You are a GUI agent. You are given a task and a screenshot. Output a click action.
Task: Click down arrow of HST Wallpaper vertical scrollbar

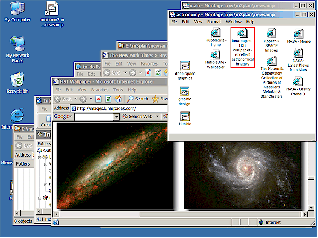tap(311, 208)
